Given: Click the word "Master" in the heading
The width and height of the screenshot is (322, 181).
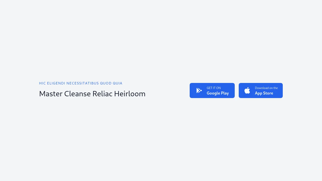Looking at the screenshot, I should tap(51, 94).
